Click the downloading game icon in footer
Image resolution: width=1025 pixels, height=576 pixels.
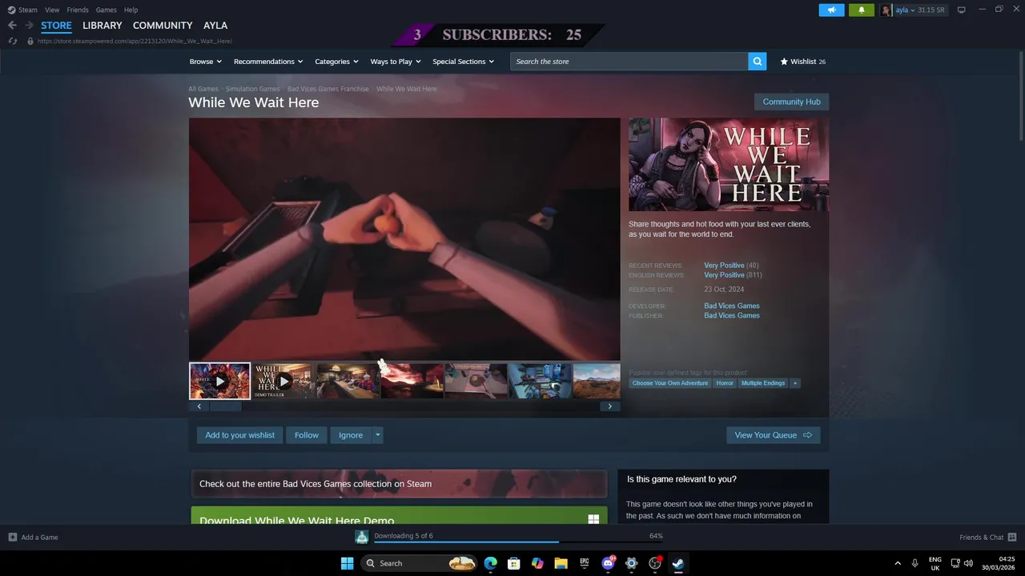pyautogui.click(x=362, y=537)
